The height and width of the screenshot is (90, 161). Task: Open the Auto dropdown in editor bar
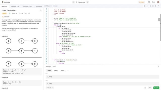[x=56, y=6]
